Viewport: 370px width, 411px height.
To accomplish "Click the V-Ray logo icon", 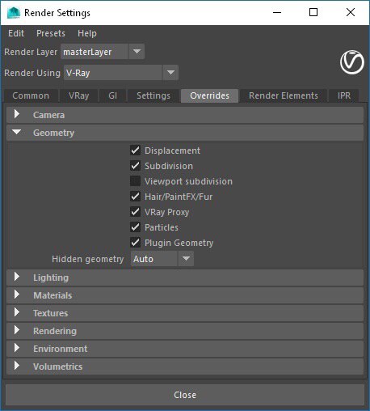I will coord(352,62).
